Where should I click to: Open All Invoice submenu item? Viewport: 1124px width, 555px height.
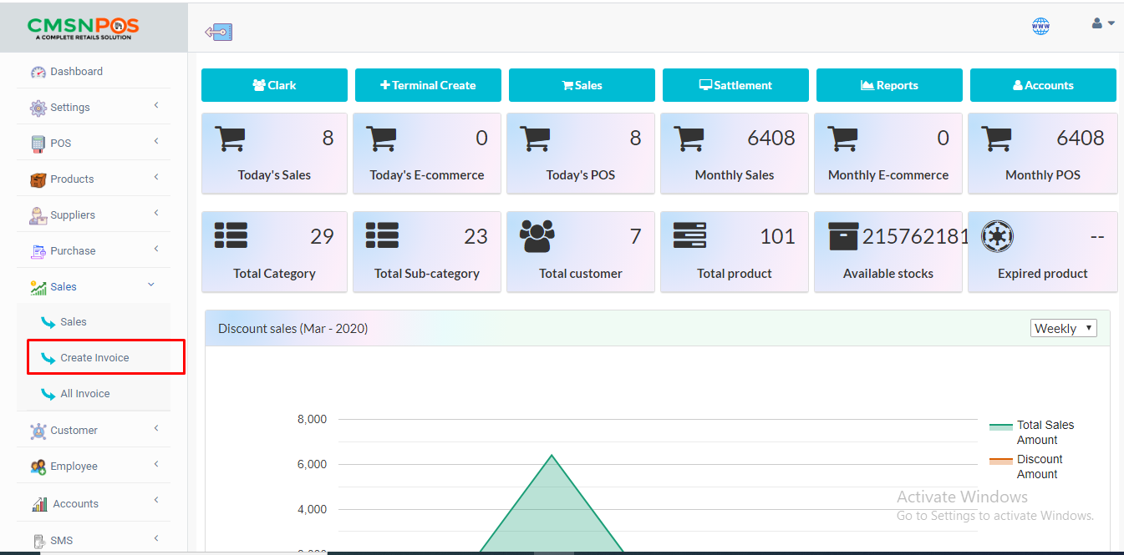point(94,394)
